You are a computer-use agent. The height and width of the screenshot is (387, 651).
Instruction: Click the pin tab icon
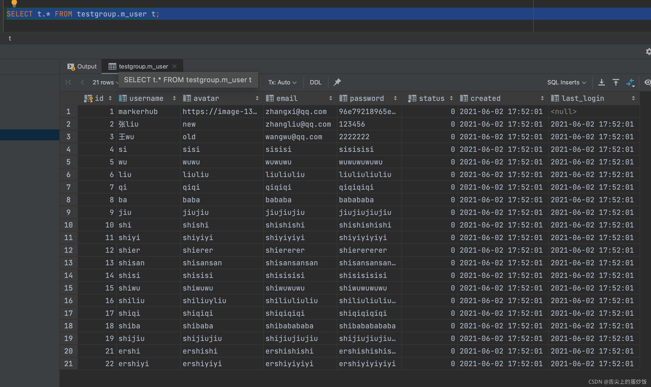tap(337, 82)
